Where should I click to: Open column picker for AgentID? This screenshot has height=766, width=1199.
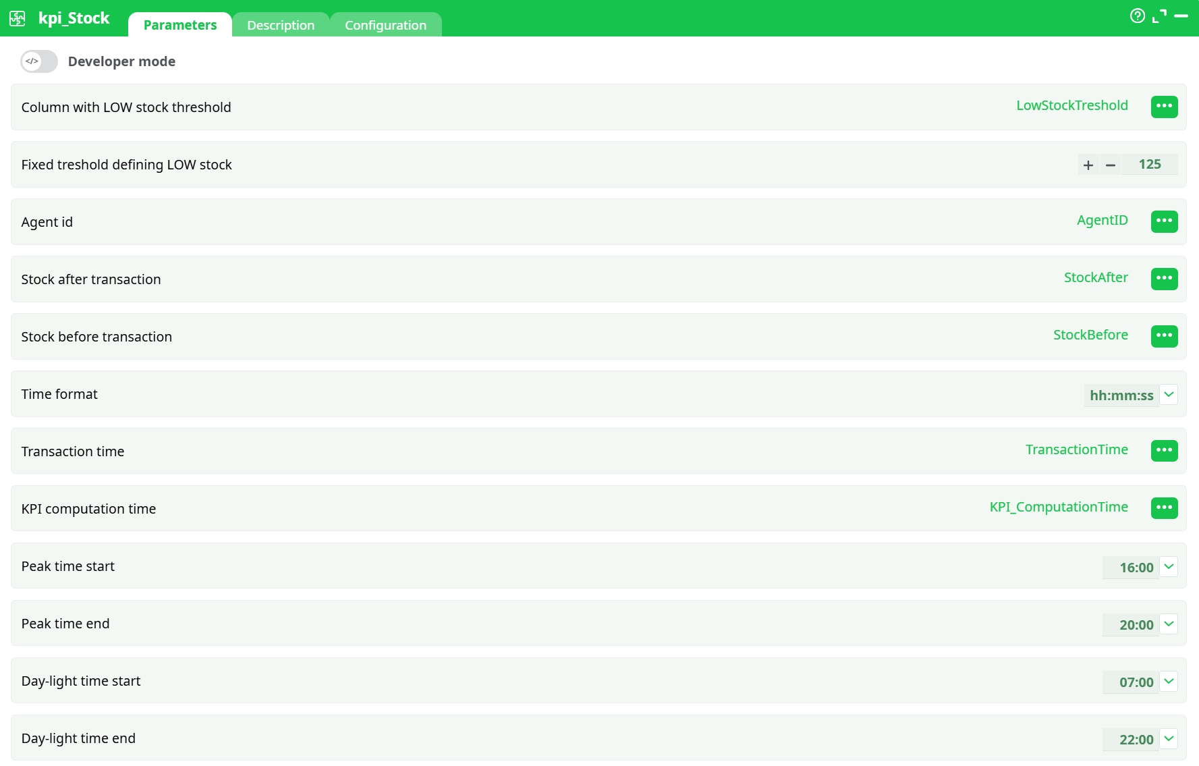1164,221
